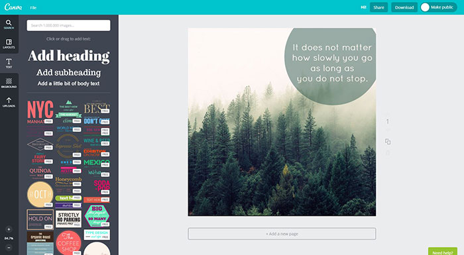The height and width of the screenshot is (255, 464).
Task: Pick the BIG SO MANY hexagon template
Action: pos(97,216)
